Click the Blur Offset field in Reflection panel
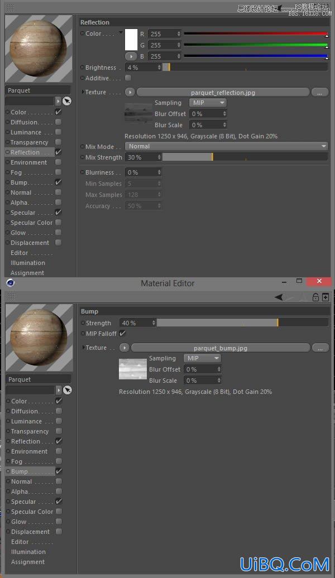335x578 pixels. [x=208, y=114]
